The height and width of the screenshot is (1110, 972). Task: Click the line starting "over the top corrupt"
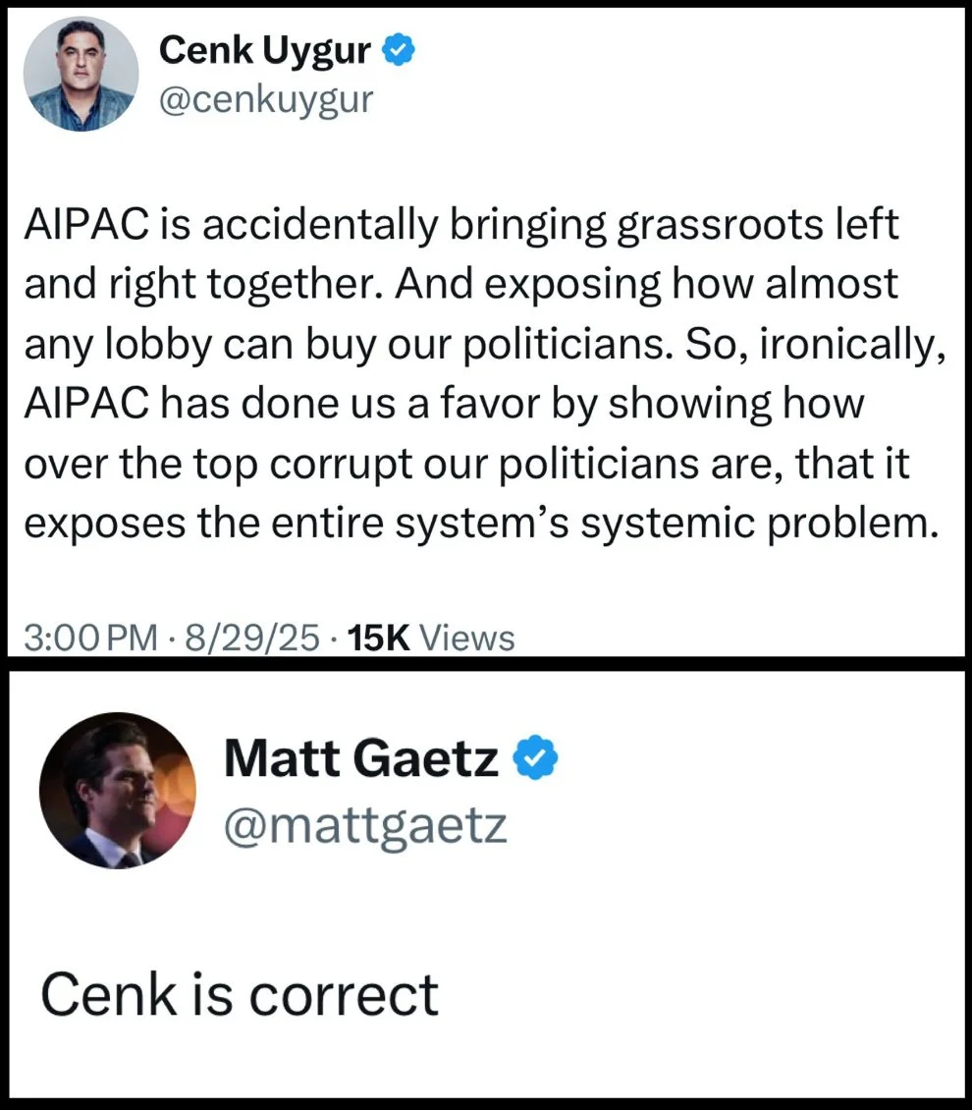pos(466,463)
